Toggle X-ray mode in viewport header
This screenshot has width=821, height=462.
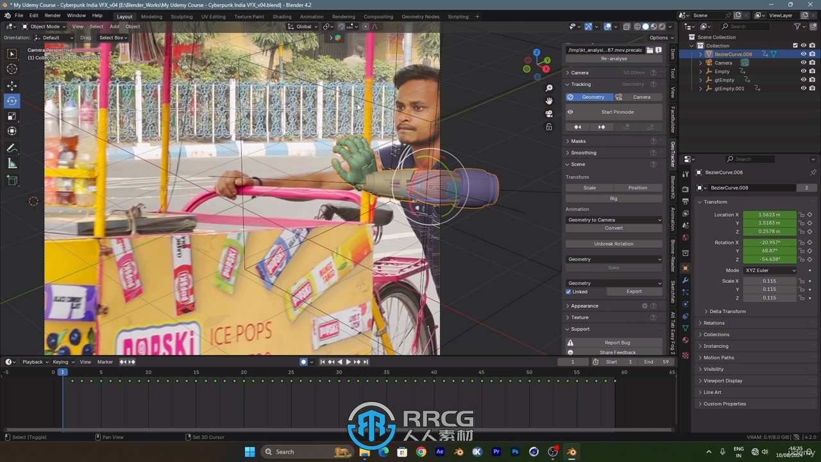[626, 26]
